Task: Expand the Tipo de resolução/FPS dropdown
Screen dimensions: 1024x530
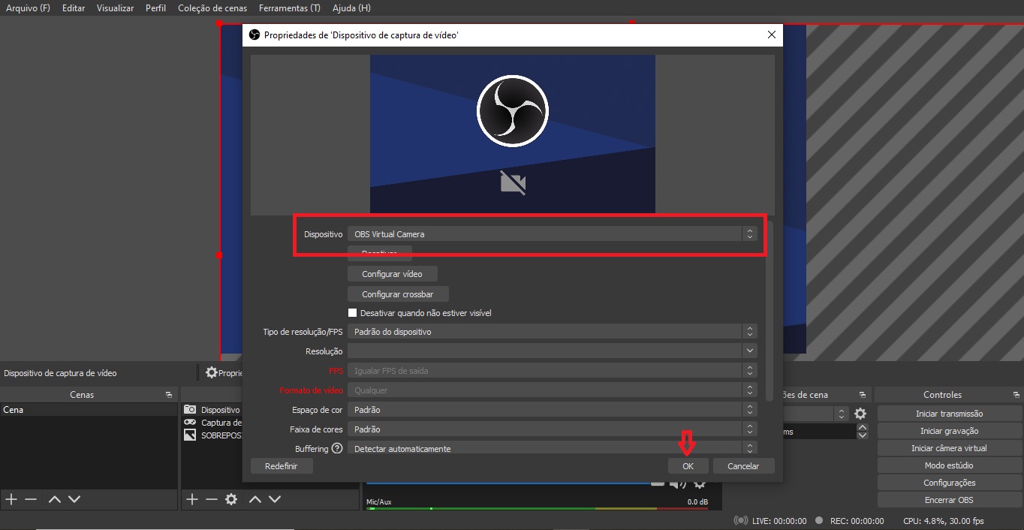Action: point(551,332)
